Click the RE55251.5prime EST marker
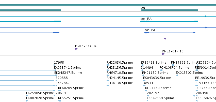The width and height of the screenshot is (216, 102). point(59,101)
